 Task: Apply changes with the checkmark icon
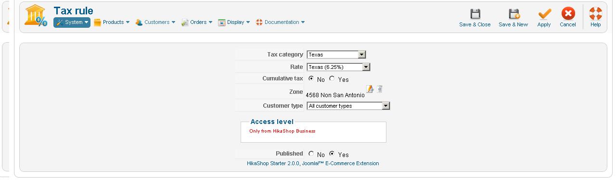point(544,14)
